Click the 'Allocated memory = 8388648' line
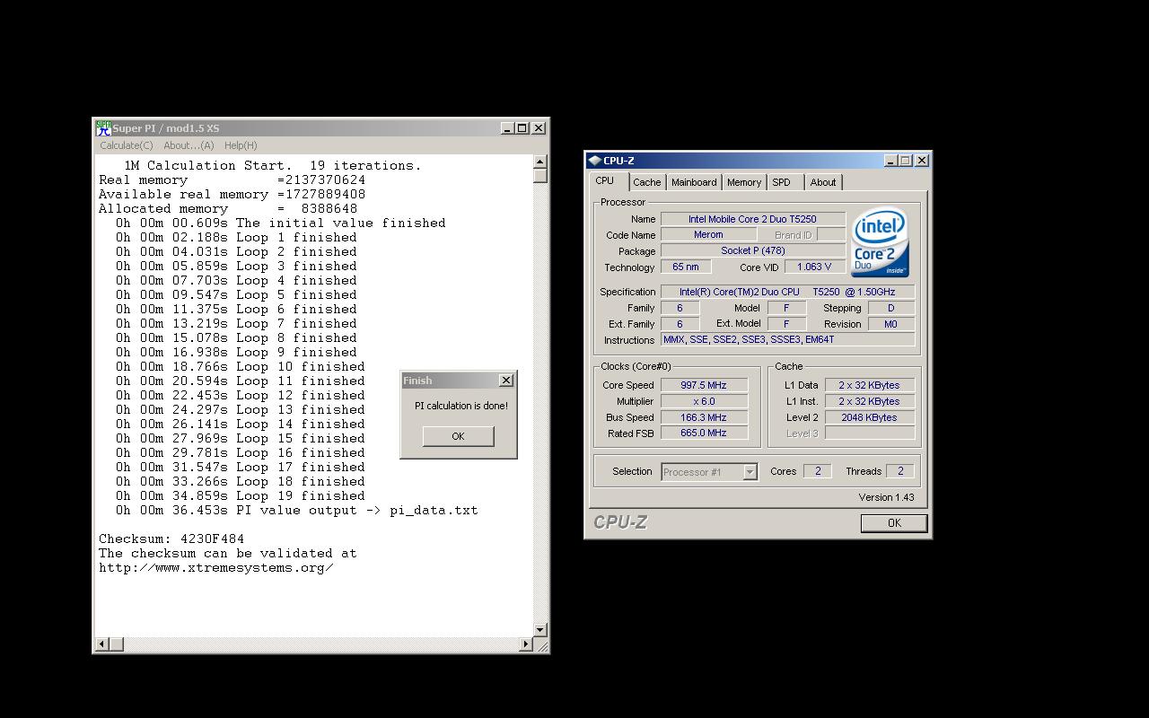The width and height of the screenshot is (1149, 718). (x=228, y=209)
